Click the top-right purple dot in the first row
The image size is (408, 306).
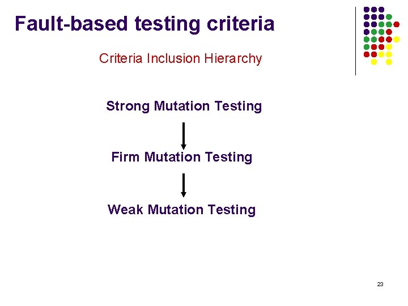tap(381, 10)
